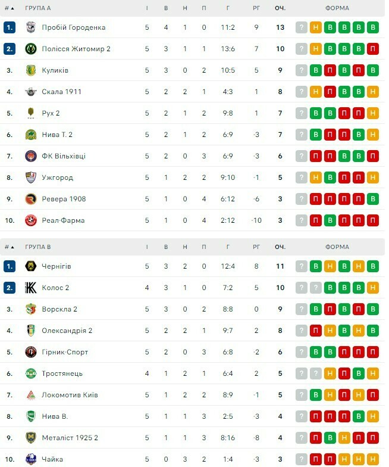The width and height of the screenshot is (389, 467).
Task: Click the Пробій Городенка team logo
Action: (x=31, y=27)
